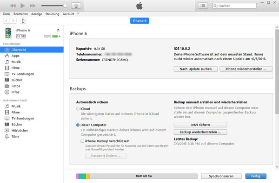Open the Steuerung menu
Image resolution: width=279 pixels, height=183 pixels.
(x=52, y=14)
